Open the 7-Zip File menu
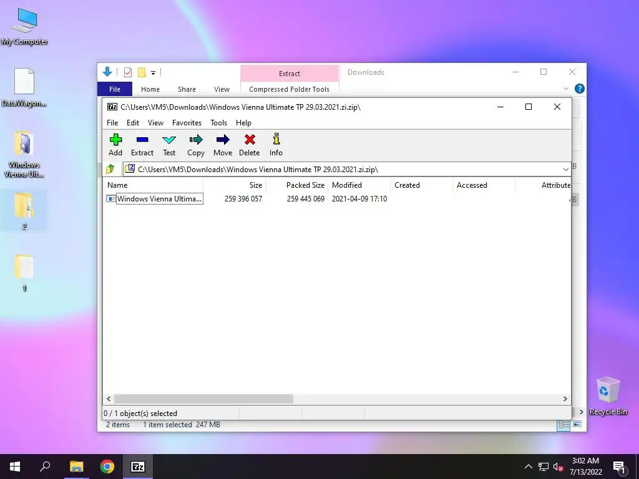Viewport: 639px width, 479px height. tap(112, 123)
